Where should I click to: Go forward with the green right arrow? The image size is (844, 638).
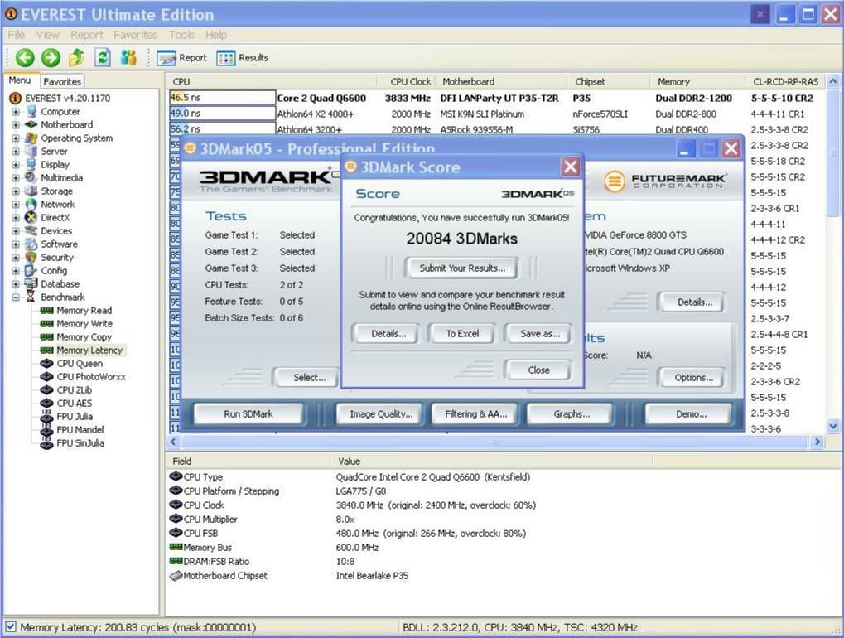point(51,57)
